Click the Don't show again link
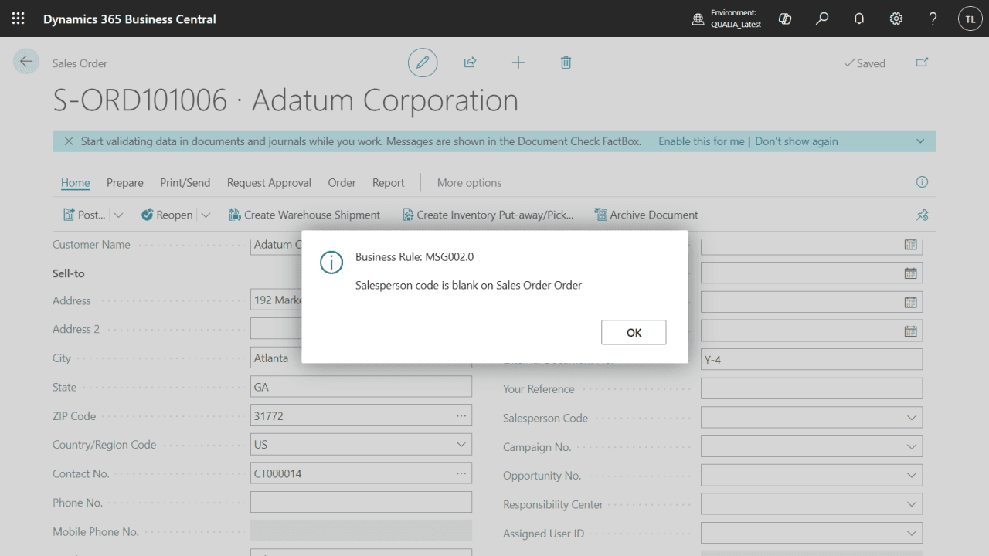This screenshot has width=989, height=556. point(797,141)
